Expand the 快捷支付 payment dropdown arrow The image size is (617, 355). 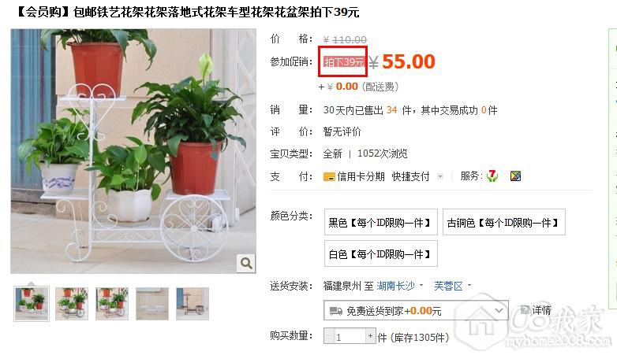click(x=440, y=177)
